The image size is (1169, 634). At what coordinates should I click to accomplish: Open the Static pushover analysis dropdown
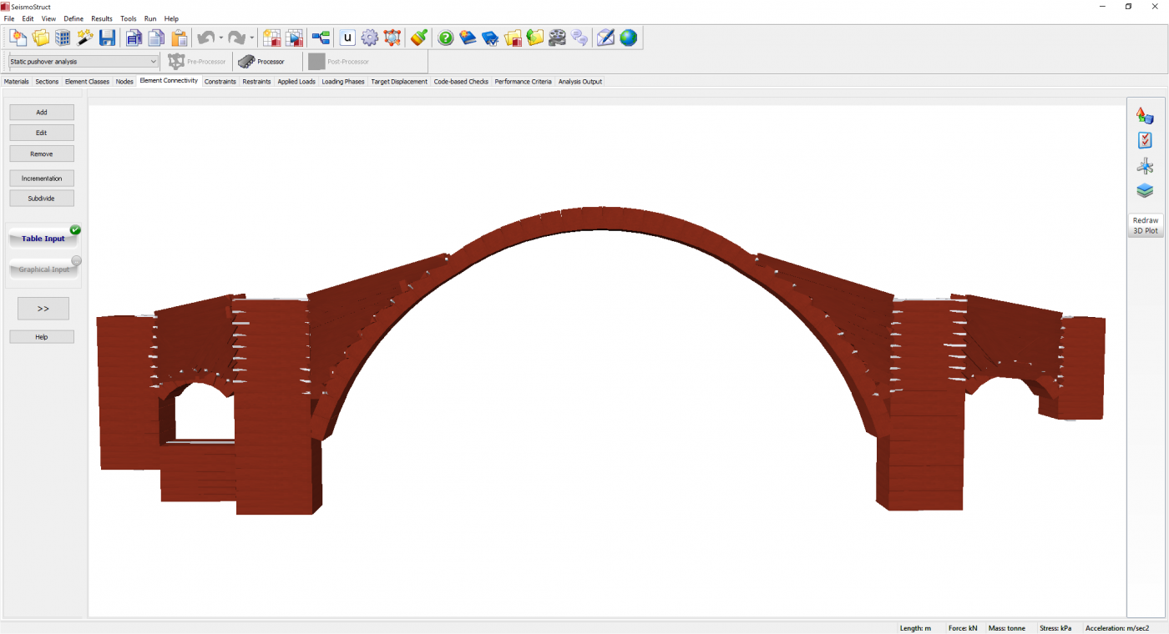[83, 62]
